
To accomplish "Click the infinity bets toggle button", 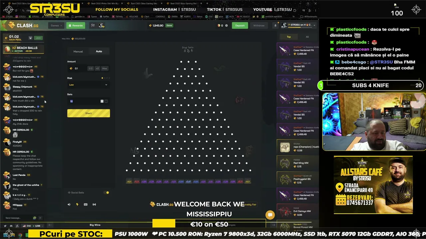I will (x=106, y=101).
